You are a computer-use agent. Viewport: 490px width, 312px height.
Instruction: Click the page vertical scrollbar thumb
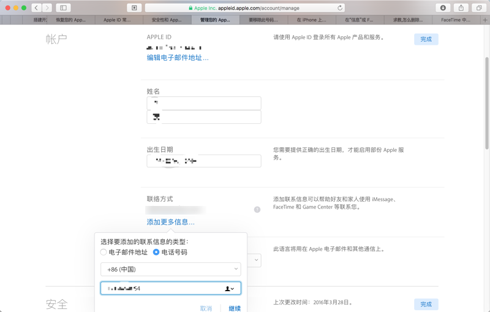pyautogui.click(x=487, y=104)
